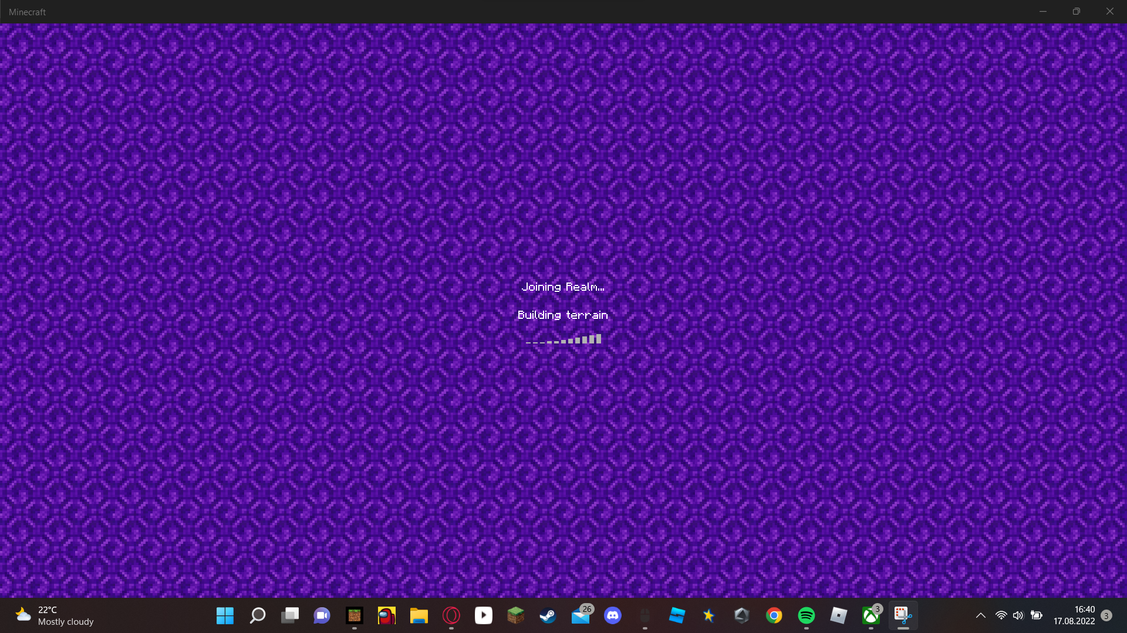Open the Windows Start menu
The height and width of the screenshot is (633, 1127).
click(x=225, y=615)
